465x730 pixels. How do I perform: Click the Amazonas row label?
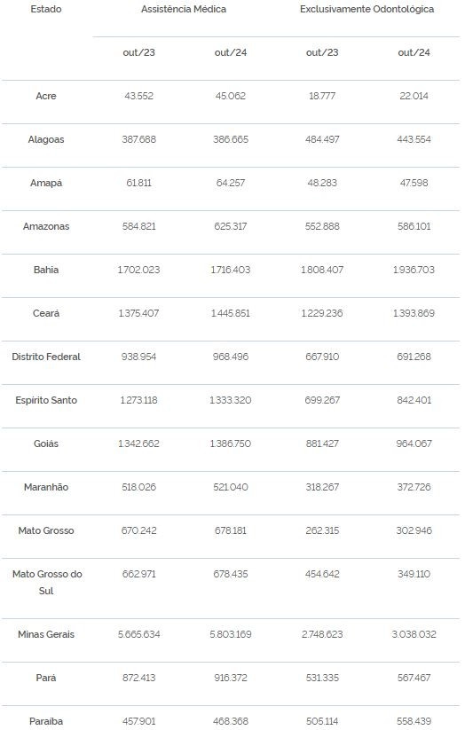[x=45, y=226]
